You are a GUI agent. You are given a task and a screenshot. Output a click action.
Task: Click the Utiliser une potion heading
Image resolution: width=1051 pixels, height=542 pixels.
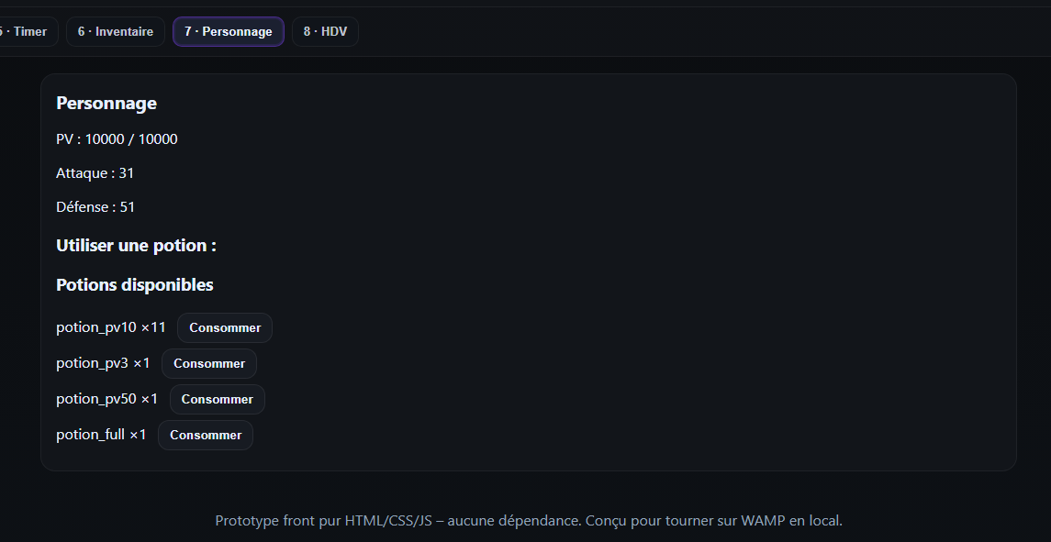tap(136, 245)
